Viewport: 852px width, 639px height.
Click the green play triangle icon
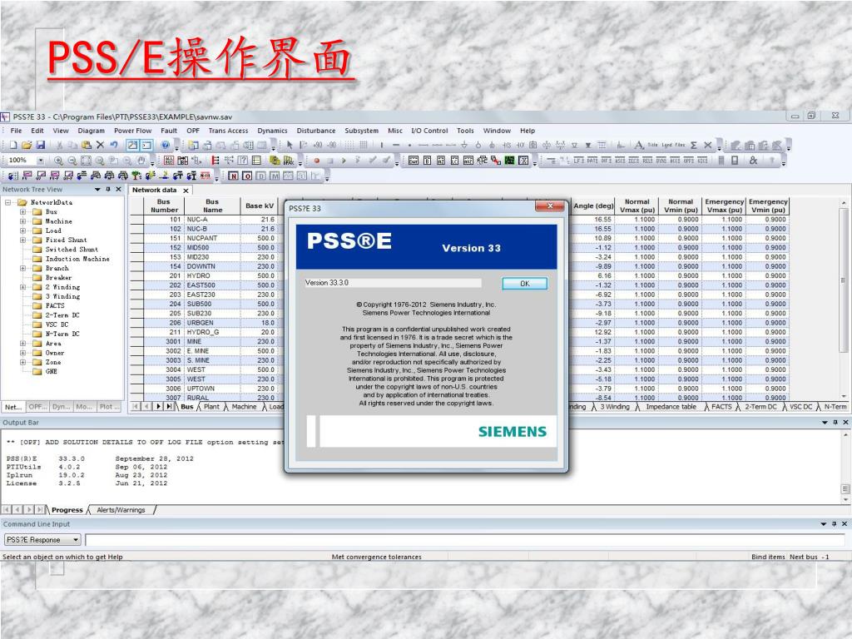(344, 161)
